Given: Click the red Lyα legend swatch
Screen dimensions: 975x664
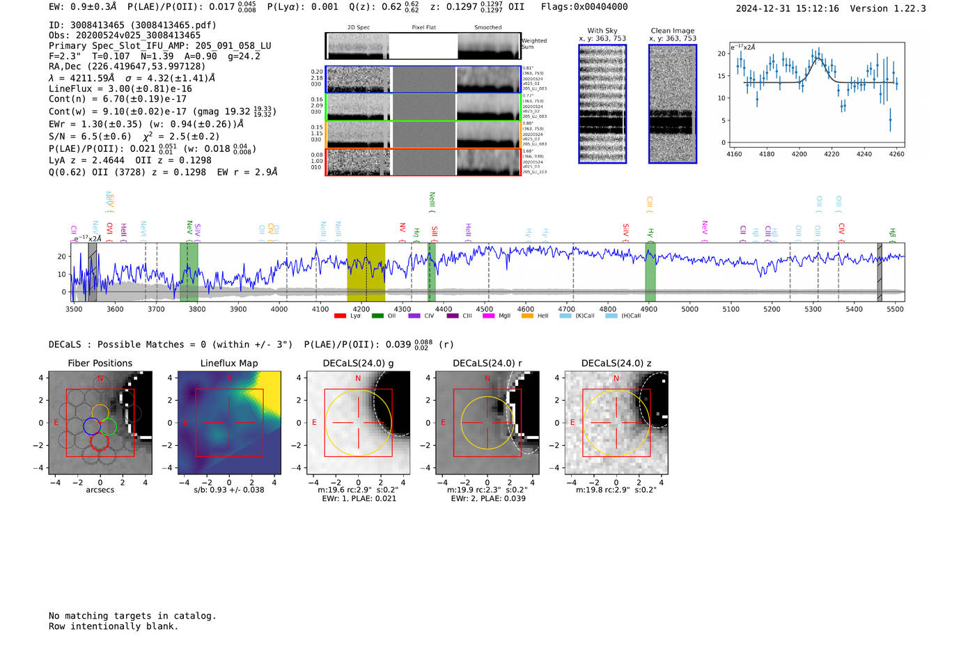Looking at the screenshot, I should coord(340,316).
